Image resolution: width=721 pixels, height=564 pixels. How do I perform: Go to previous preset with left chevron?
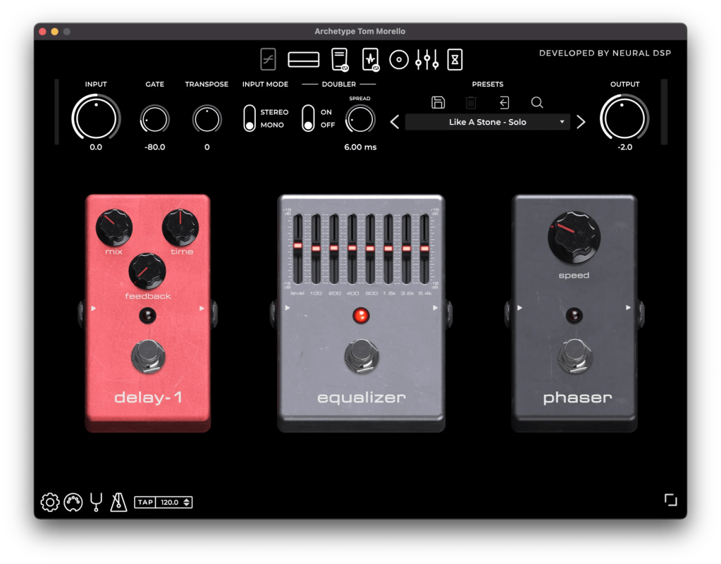395,122
